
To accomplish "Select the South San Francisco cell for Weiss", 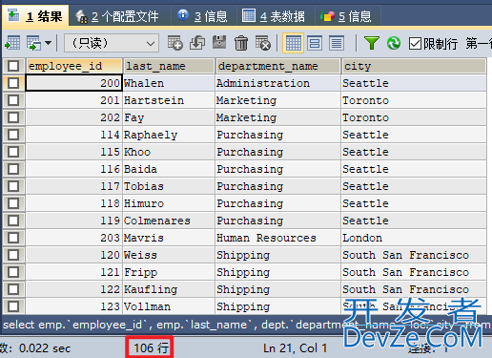I will point(414,255).
